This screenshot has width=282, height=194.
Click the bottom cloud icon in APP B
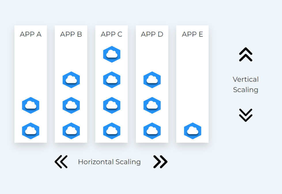[71, 131]
